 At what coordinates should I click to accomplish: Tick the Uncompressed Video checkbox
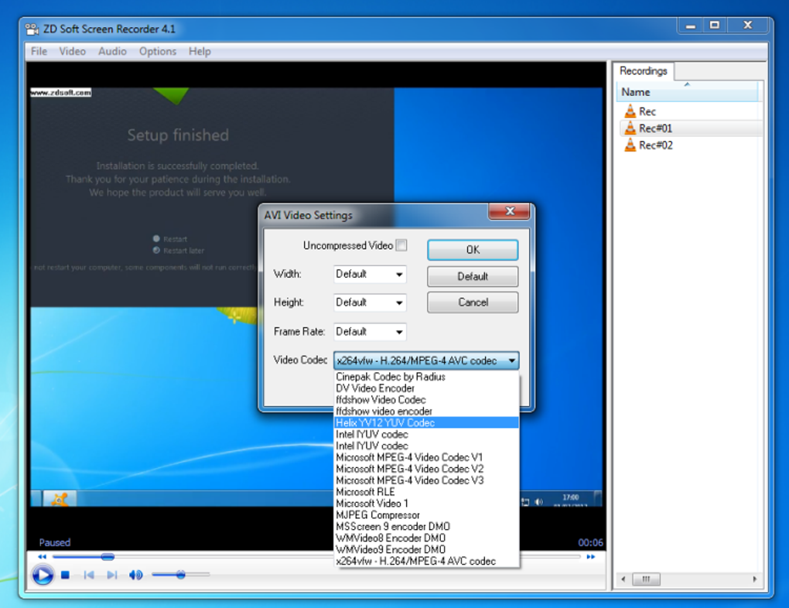[401, 245]
